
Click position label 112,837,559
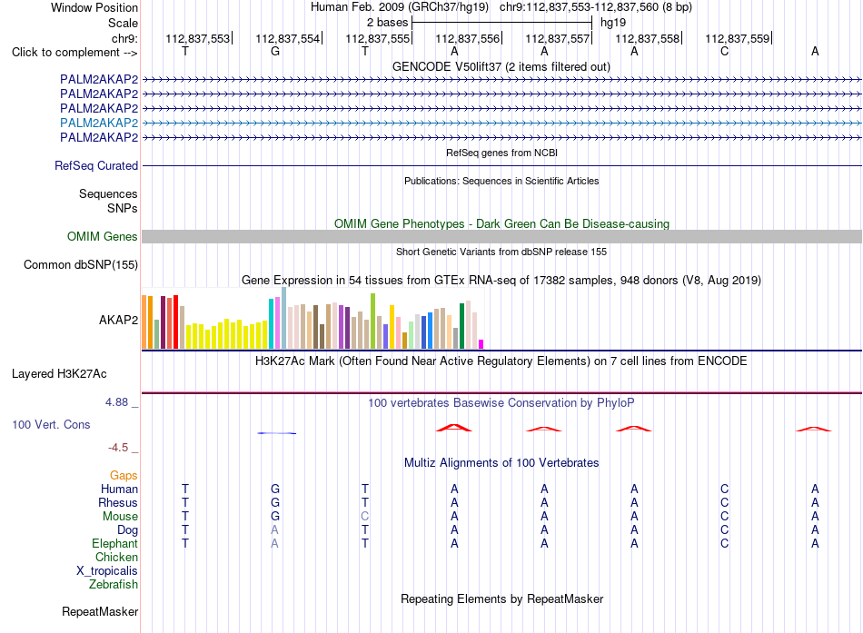point(738,38)
